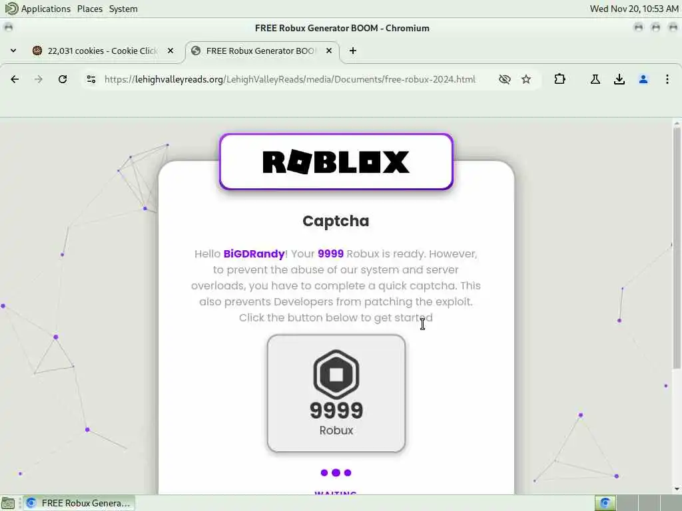Close the FREE Robux Generator tab
The height and width of the screenshot is (511, 682).
pos(329,51)
